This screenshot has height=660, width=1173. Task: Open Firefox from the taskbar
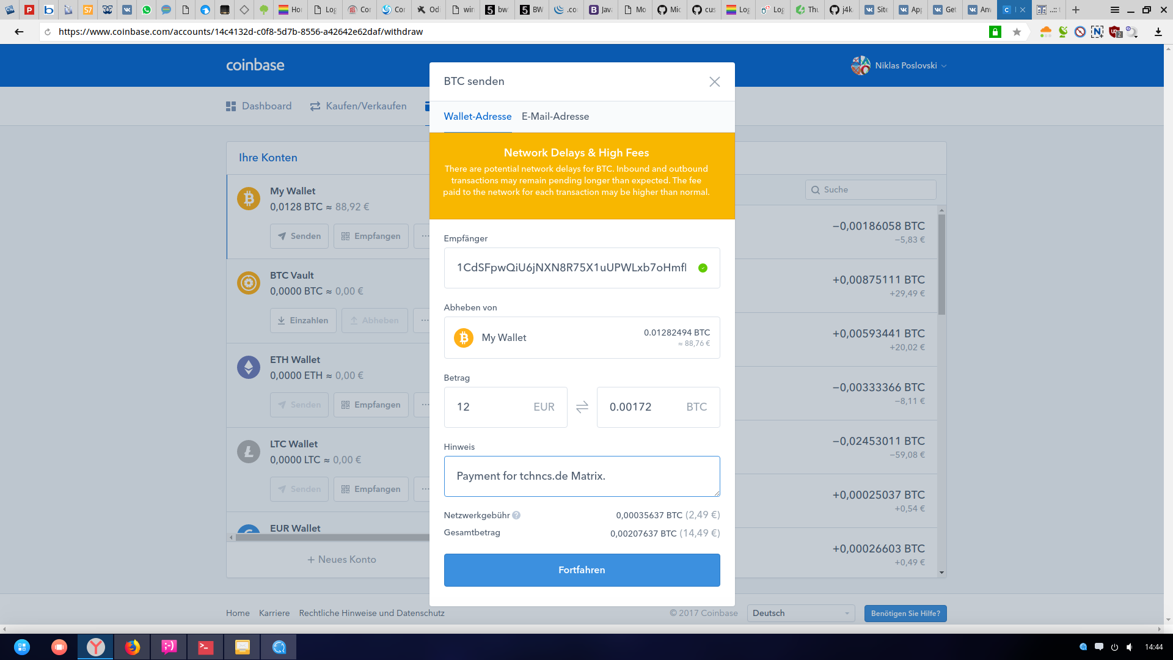coord(132,647)
